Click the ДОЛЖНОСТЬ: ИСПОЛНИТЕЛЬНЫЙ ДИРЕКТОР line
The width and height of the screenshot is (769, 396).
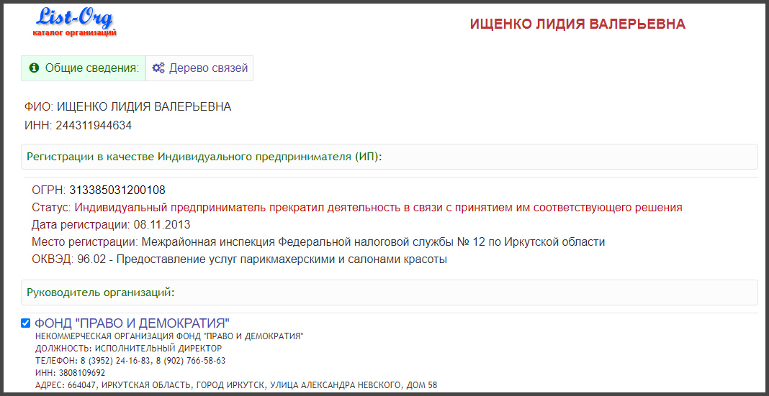[x=128, y=349]
